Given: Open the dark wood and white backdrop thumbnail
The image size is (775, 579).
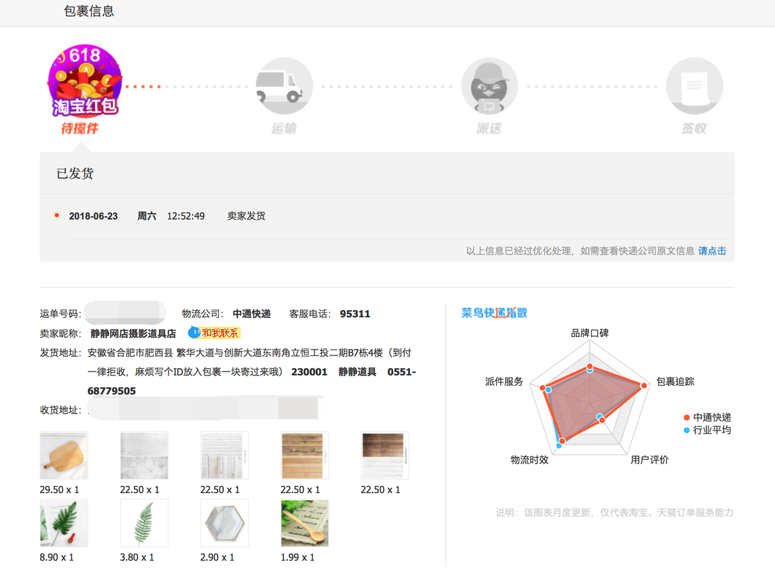Looking at the screenshot, I should pyautogui.click(x=384, y=455).
